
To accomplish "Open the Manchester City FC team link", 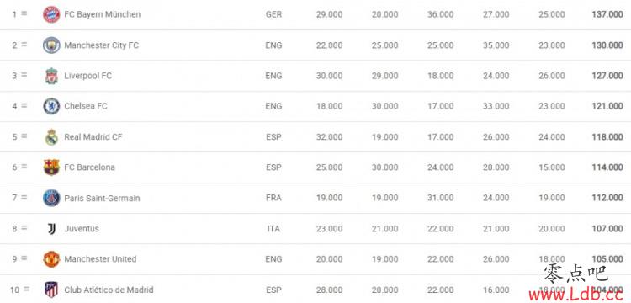I will click(x=102, y=45).
